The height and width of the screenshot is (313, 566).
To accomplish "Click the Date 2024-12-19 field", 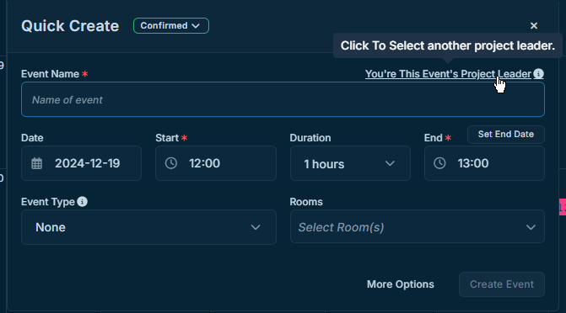I will [x=81, y=163].
